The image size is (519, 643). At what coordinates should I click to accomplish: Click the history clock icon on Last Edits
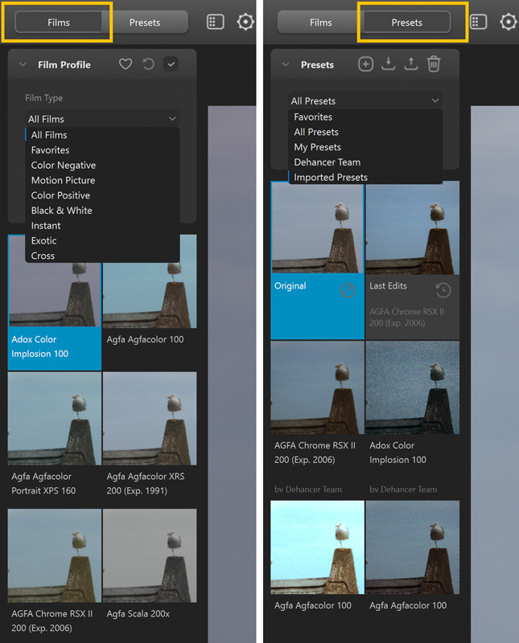click(443, 290)
